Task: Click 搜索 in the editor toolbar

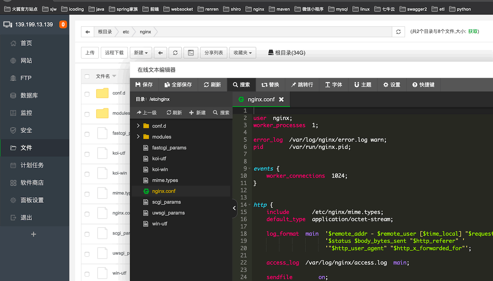Action: 241,84
